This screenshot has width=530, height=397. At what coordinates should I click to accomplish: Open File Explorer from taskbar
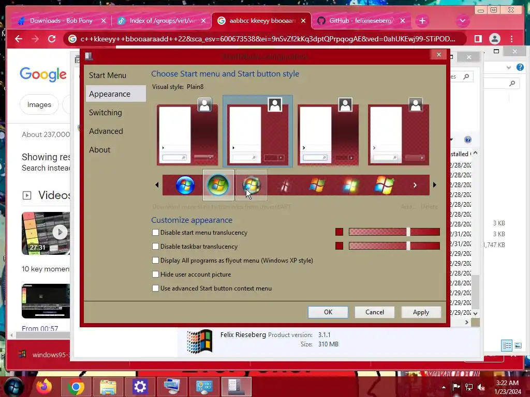pyautogui.click(x=108, y=387)
